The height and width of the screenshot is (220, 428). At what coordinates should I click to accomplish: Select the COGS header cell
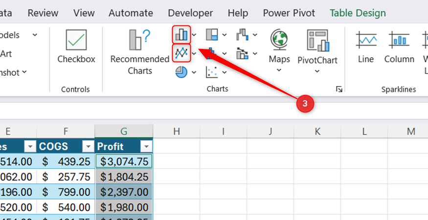[66, 147]
